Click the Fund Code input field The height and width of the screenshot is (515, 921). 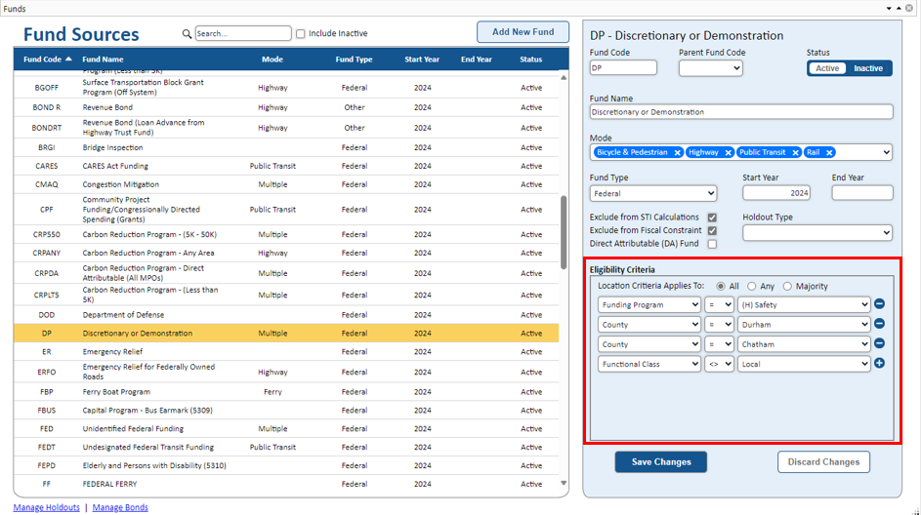point(623,68)
